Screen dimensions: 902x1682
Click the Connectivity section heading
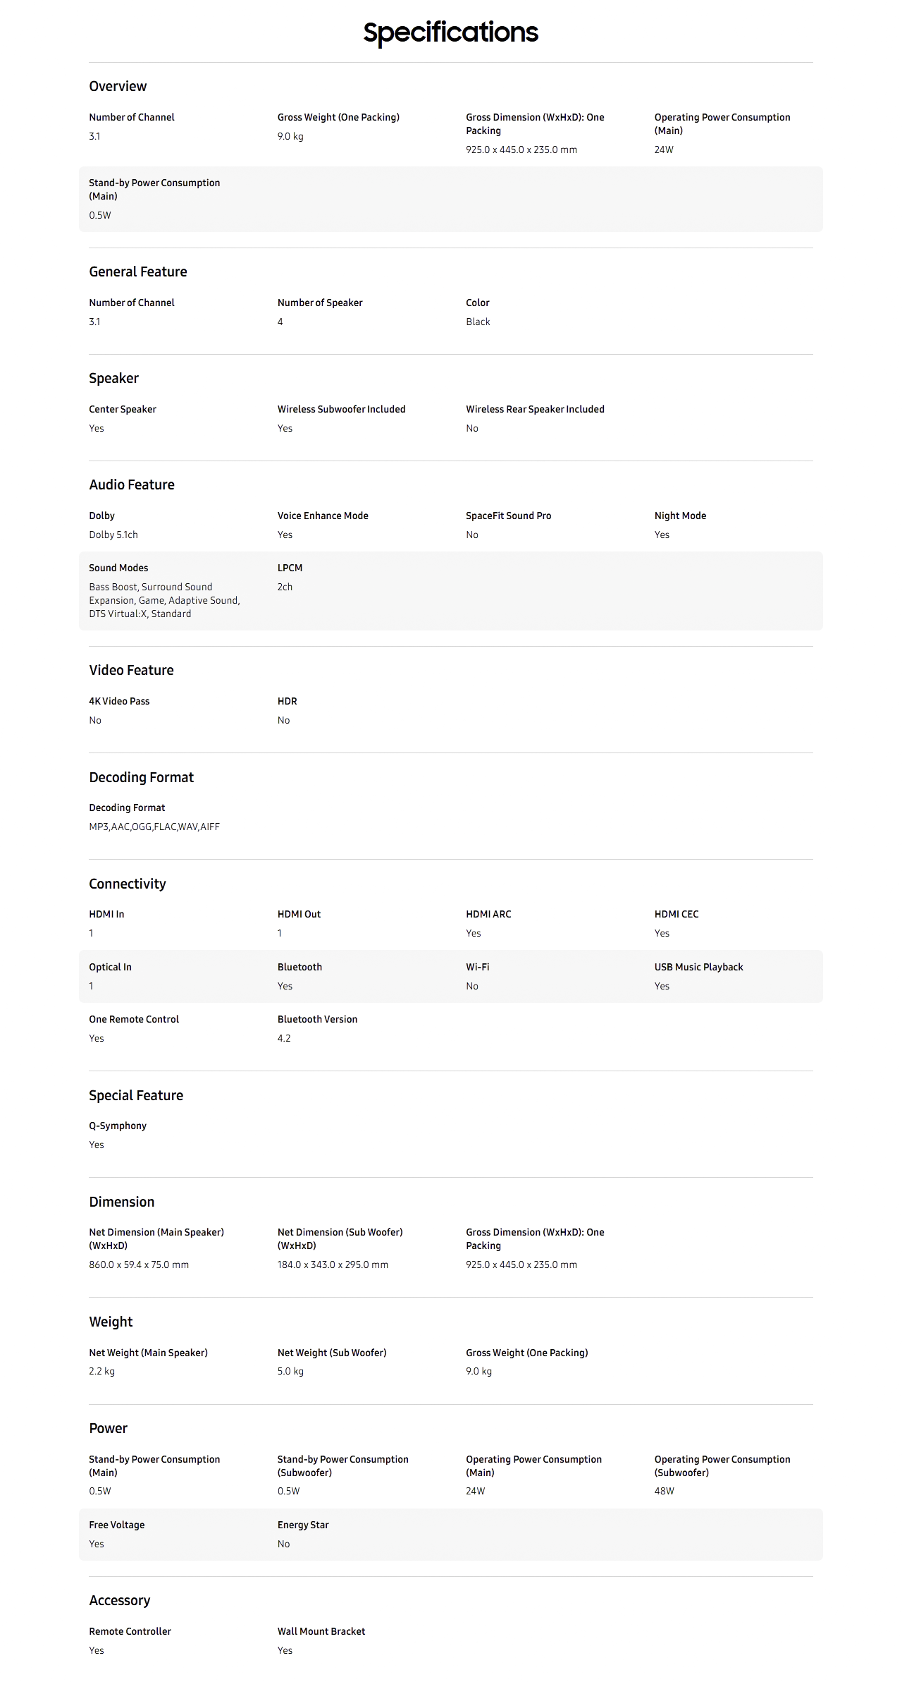pyautogui.click(x=128, y=884)
